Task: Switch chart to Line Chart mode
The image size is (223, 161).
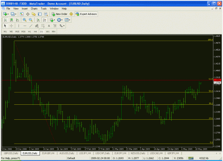Action: click(x=17, y=20)
